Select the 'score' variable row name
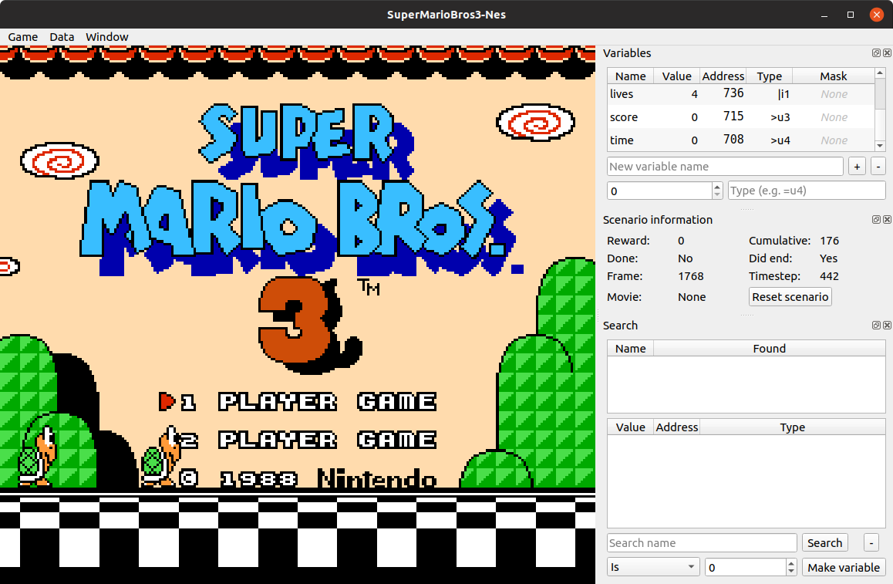The height and width of the screenshot is (584, 893). [624, 117]
